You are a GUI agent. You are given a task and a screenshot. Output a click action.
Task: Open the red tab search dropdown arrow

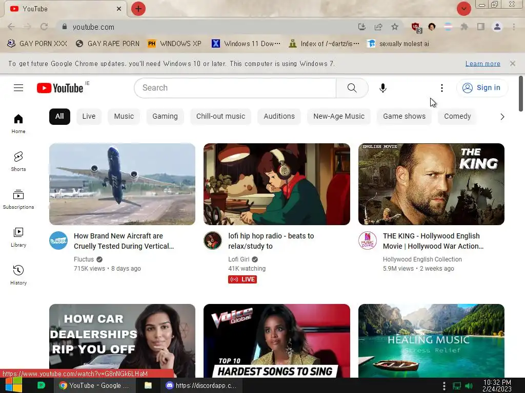pos(463,9)
